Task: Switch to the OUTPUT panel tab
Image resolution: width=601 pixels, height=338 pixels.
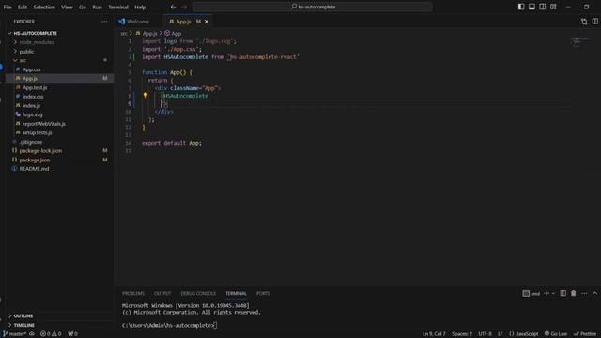Action: click(162, 294)
